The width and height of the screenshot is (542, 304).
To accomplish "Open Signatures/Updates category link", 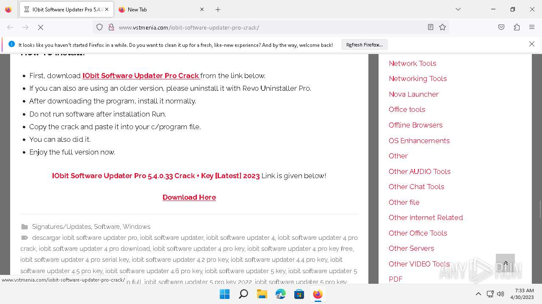I will coord(61,227).
